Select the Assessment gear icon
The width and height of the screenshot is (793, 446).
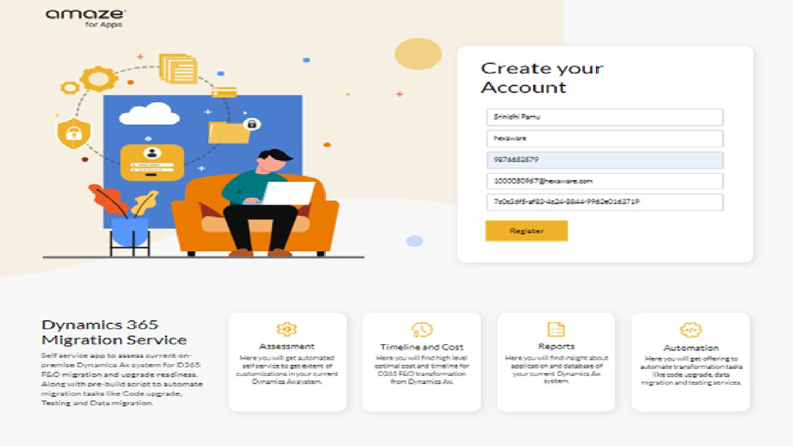(287, 329)
